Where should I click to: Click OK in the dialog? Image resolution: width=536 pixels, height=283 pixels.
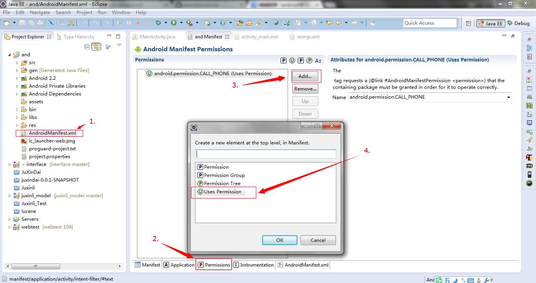280,240
